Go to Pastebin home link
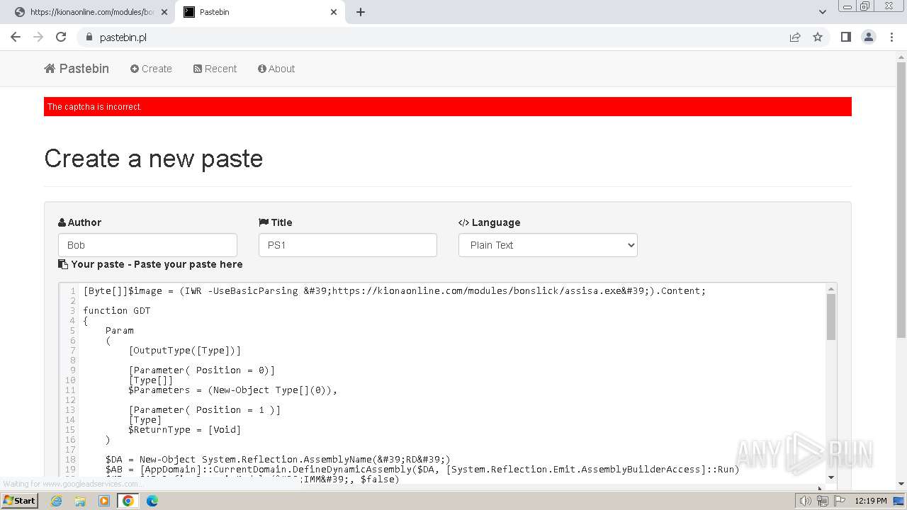Screen dimensions: 907x510 (77, 69)
